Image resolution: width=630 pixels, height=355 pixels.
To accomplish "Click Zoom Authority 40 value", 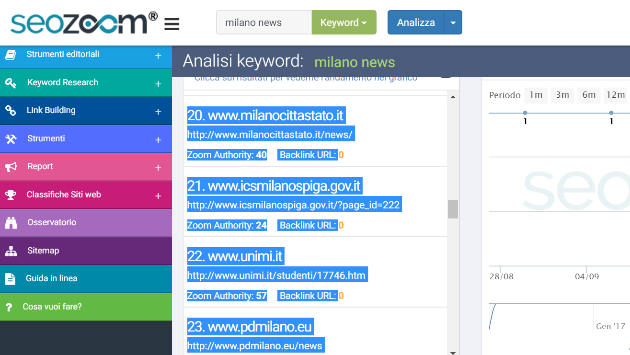I will tap(262, 155).
